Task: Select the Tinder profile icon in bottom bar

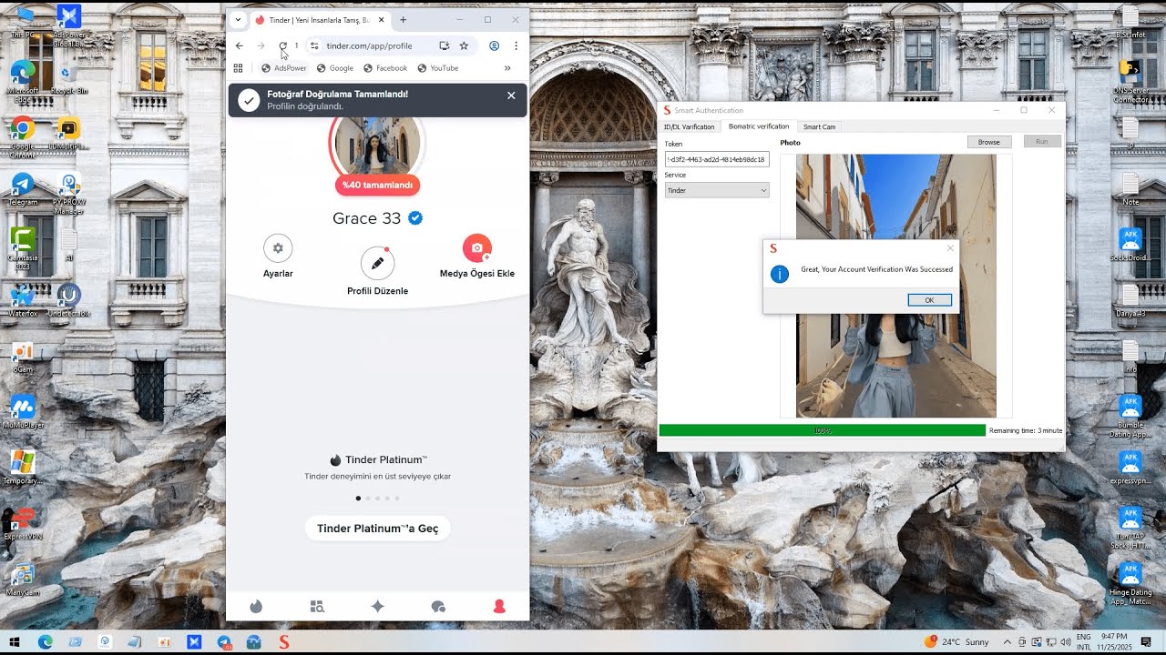Action: tap(499, 607)
